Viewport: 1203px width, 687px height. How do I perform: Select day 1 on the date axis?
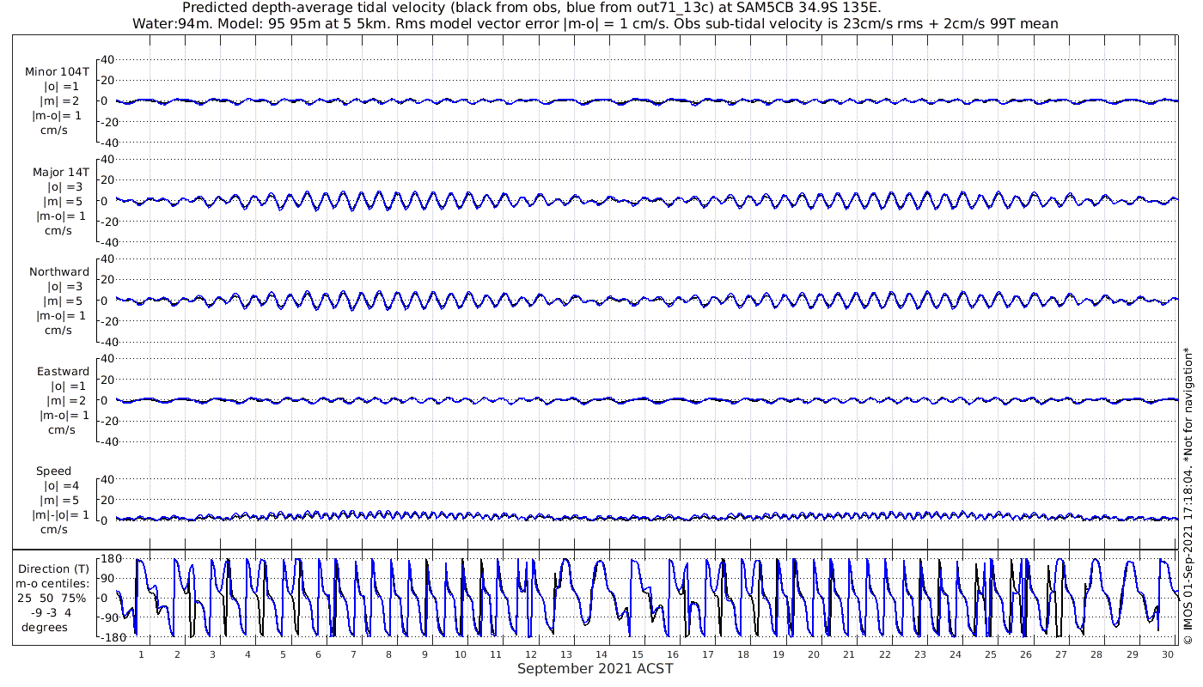142,654
